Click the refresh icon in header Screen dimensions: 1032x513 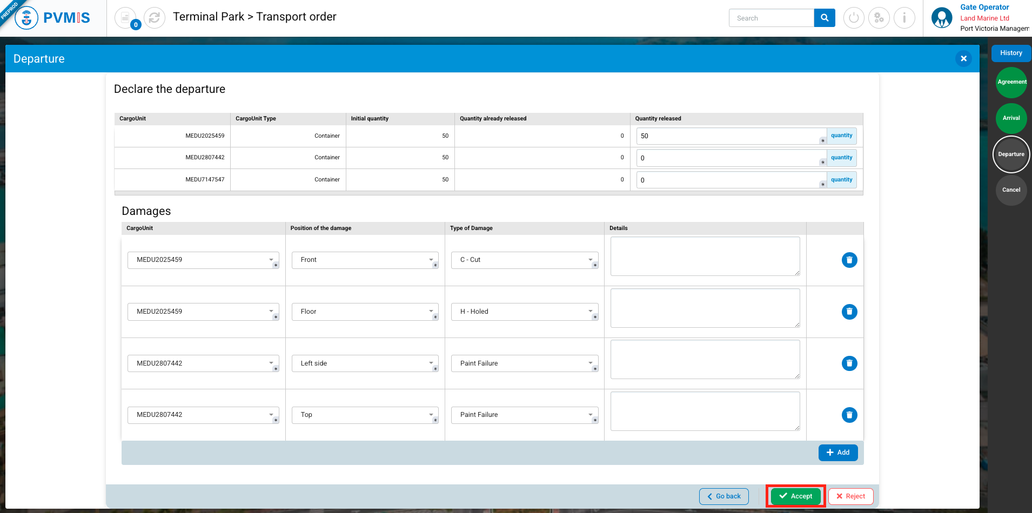(x=154, y=18)
